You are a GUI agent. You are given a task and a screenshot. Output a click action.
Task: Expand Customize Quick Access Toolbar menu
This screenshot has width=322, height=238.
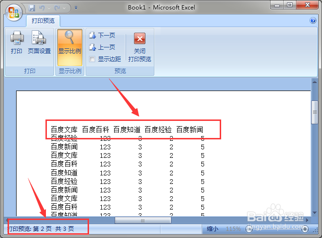click(76, 8)
